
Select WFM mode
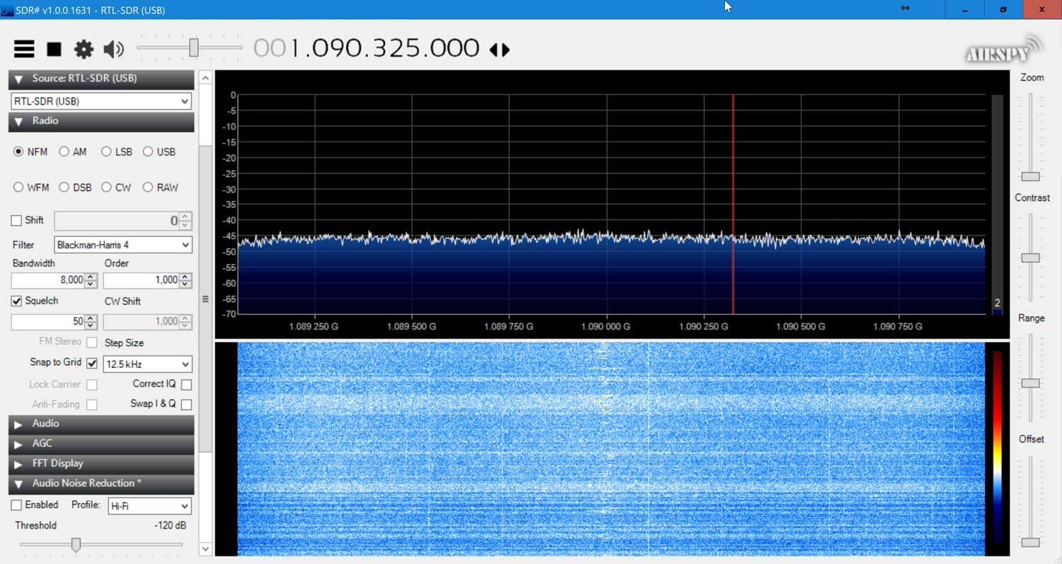[32, 188]
